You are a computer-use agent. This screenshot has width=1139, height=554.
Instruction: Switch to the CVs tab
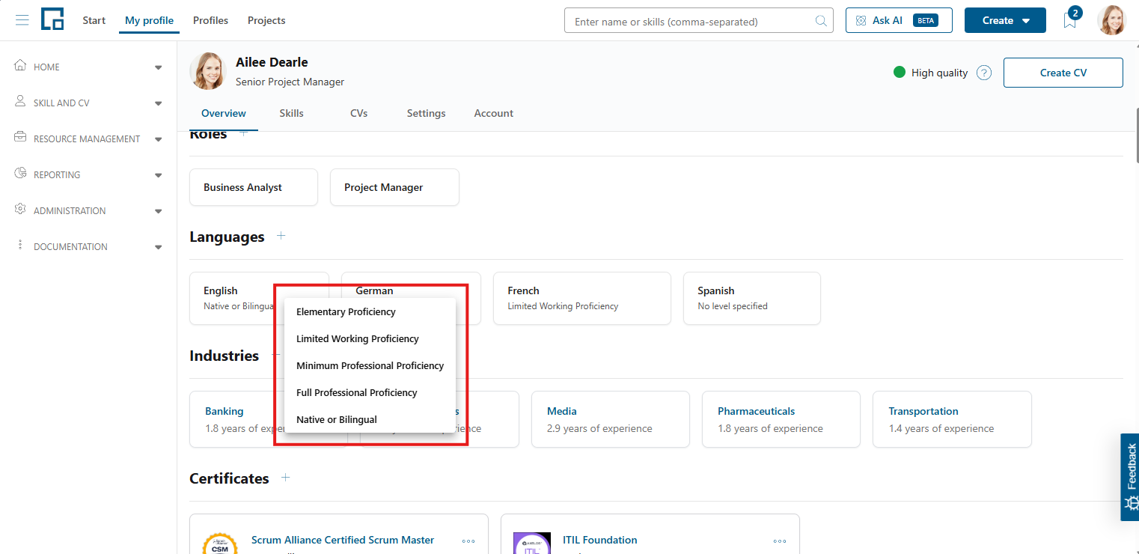358,113
